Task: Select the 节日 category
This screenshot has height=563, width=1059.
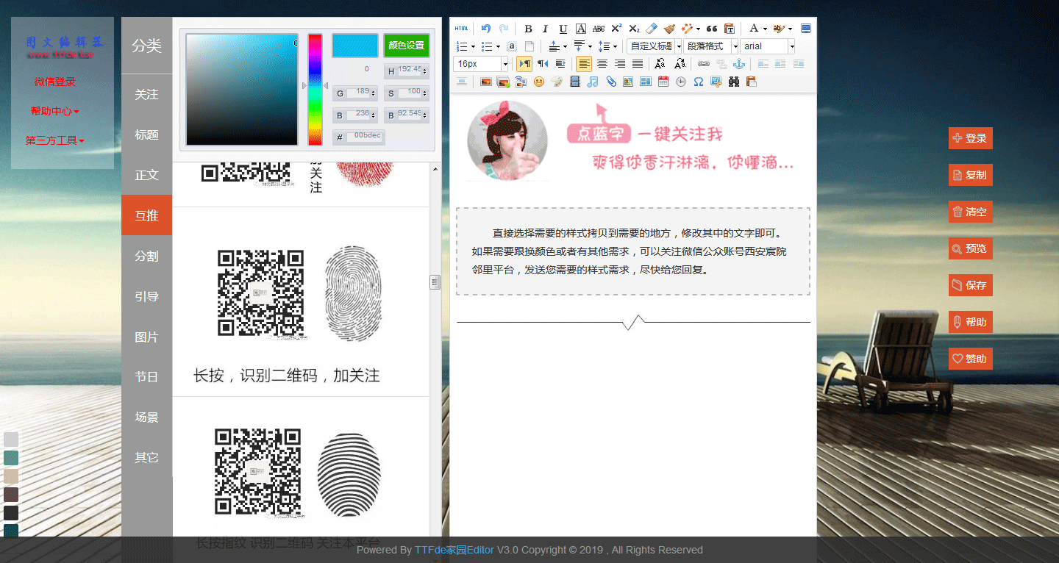Action: (146, 377)
